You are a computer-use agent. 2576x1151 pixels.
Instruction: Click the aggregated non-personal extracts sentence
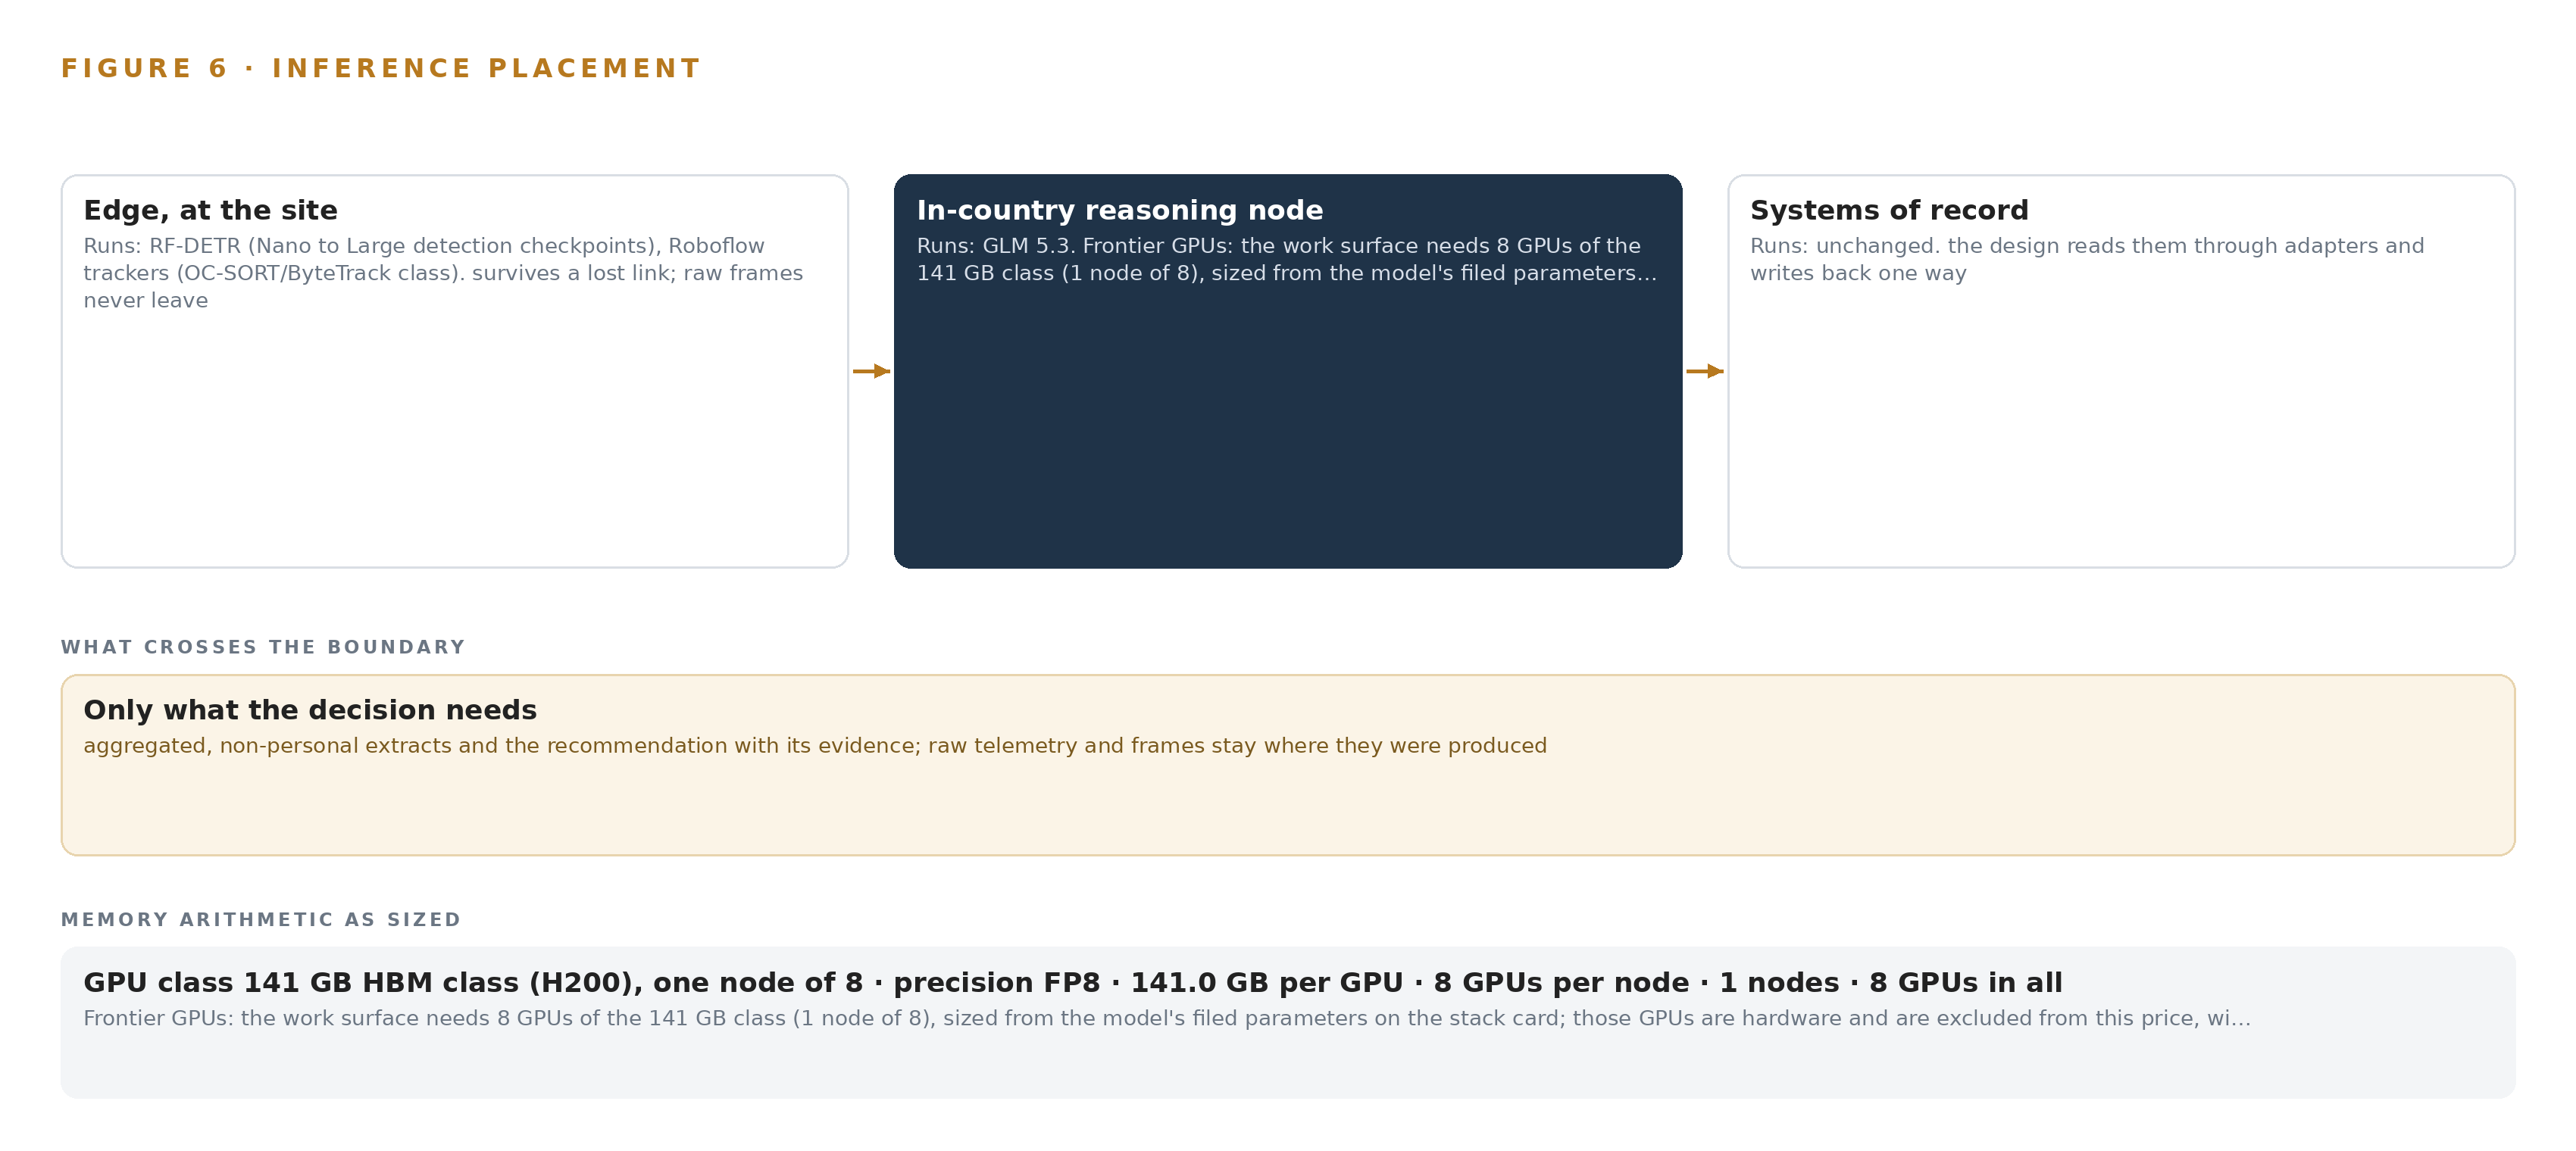coord(814,745)
